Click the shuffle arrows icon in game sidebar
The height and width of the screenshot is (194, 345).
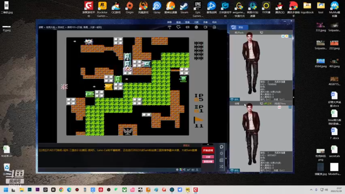[x=221, y=166]
